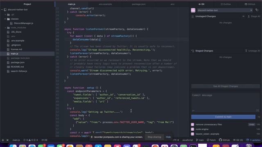Open GitHub panel from status bar
Viewport: 262px width, 147px height.
[x=224, y=140]
